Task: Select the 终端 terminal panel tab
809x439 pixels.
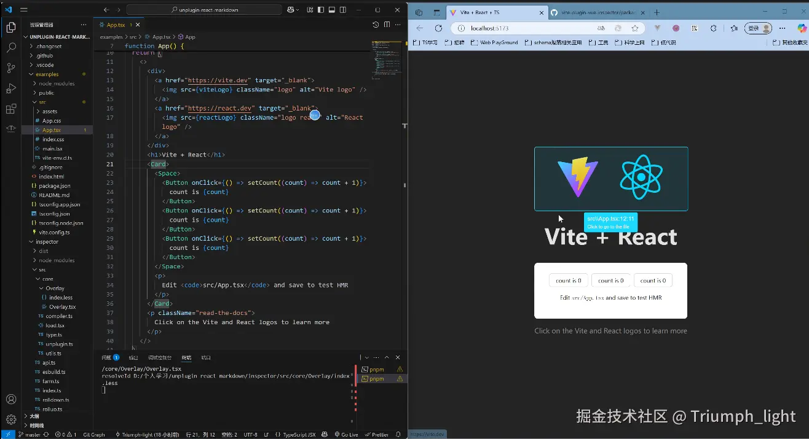Action: pyautogui.click(x=186, y=357)
